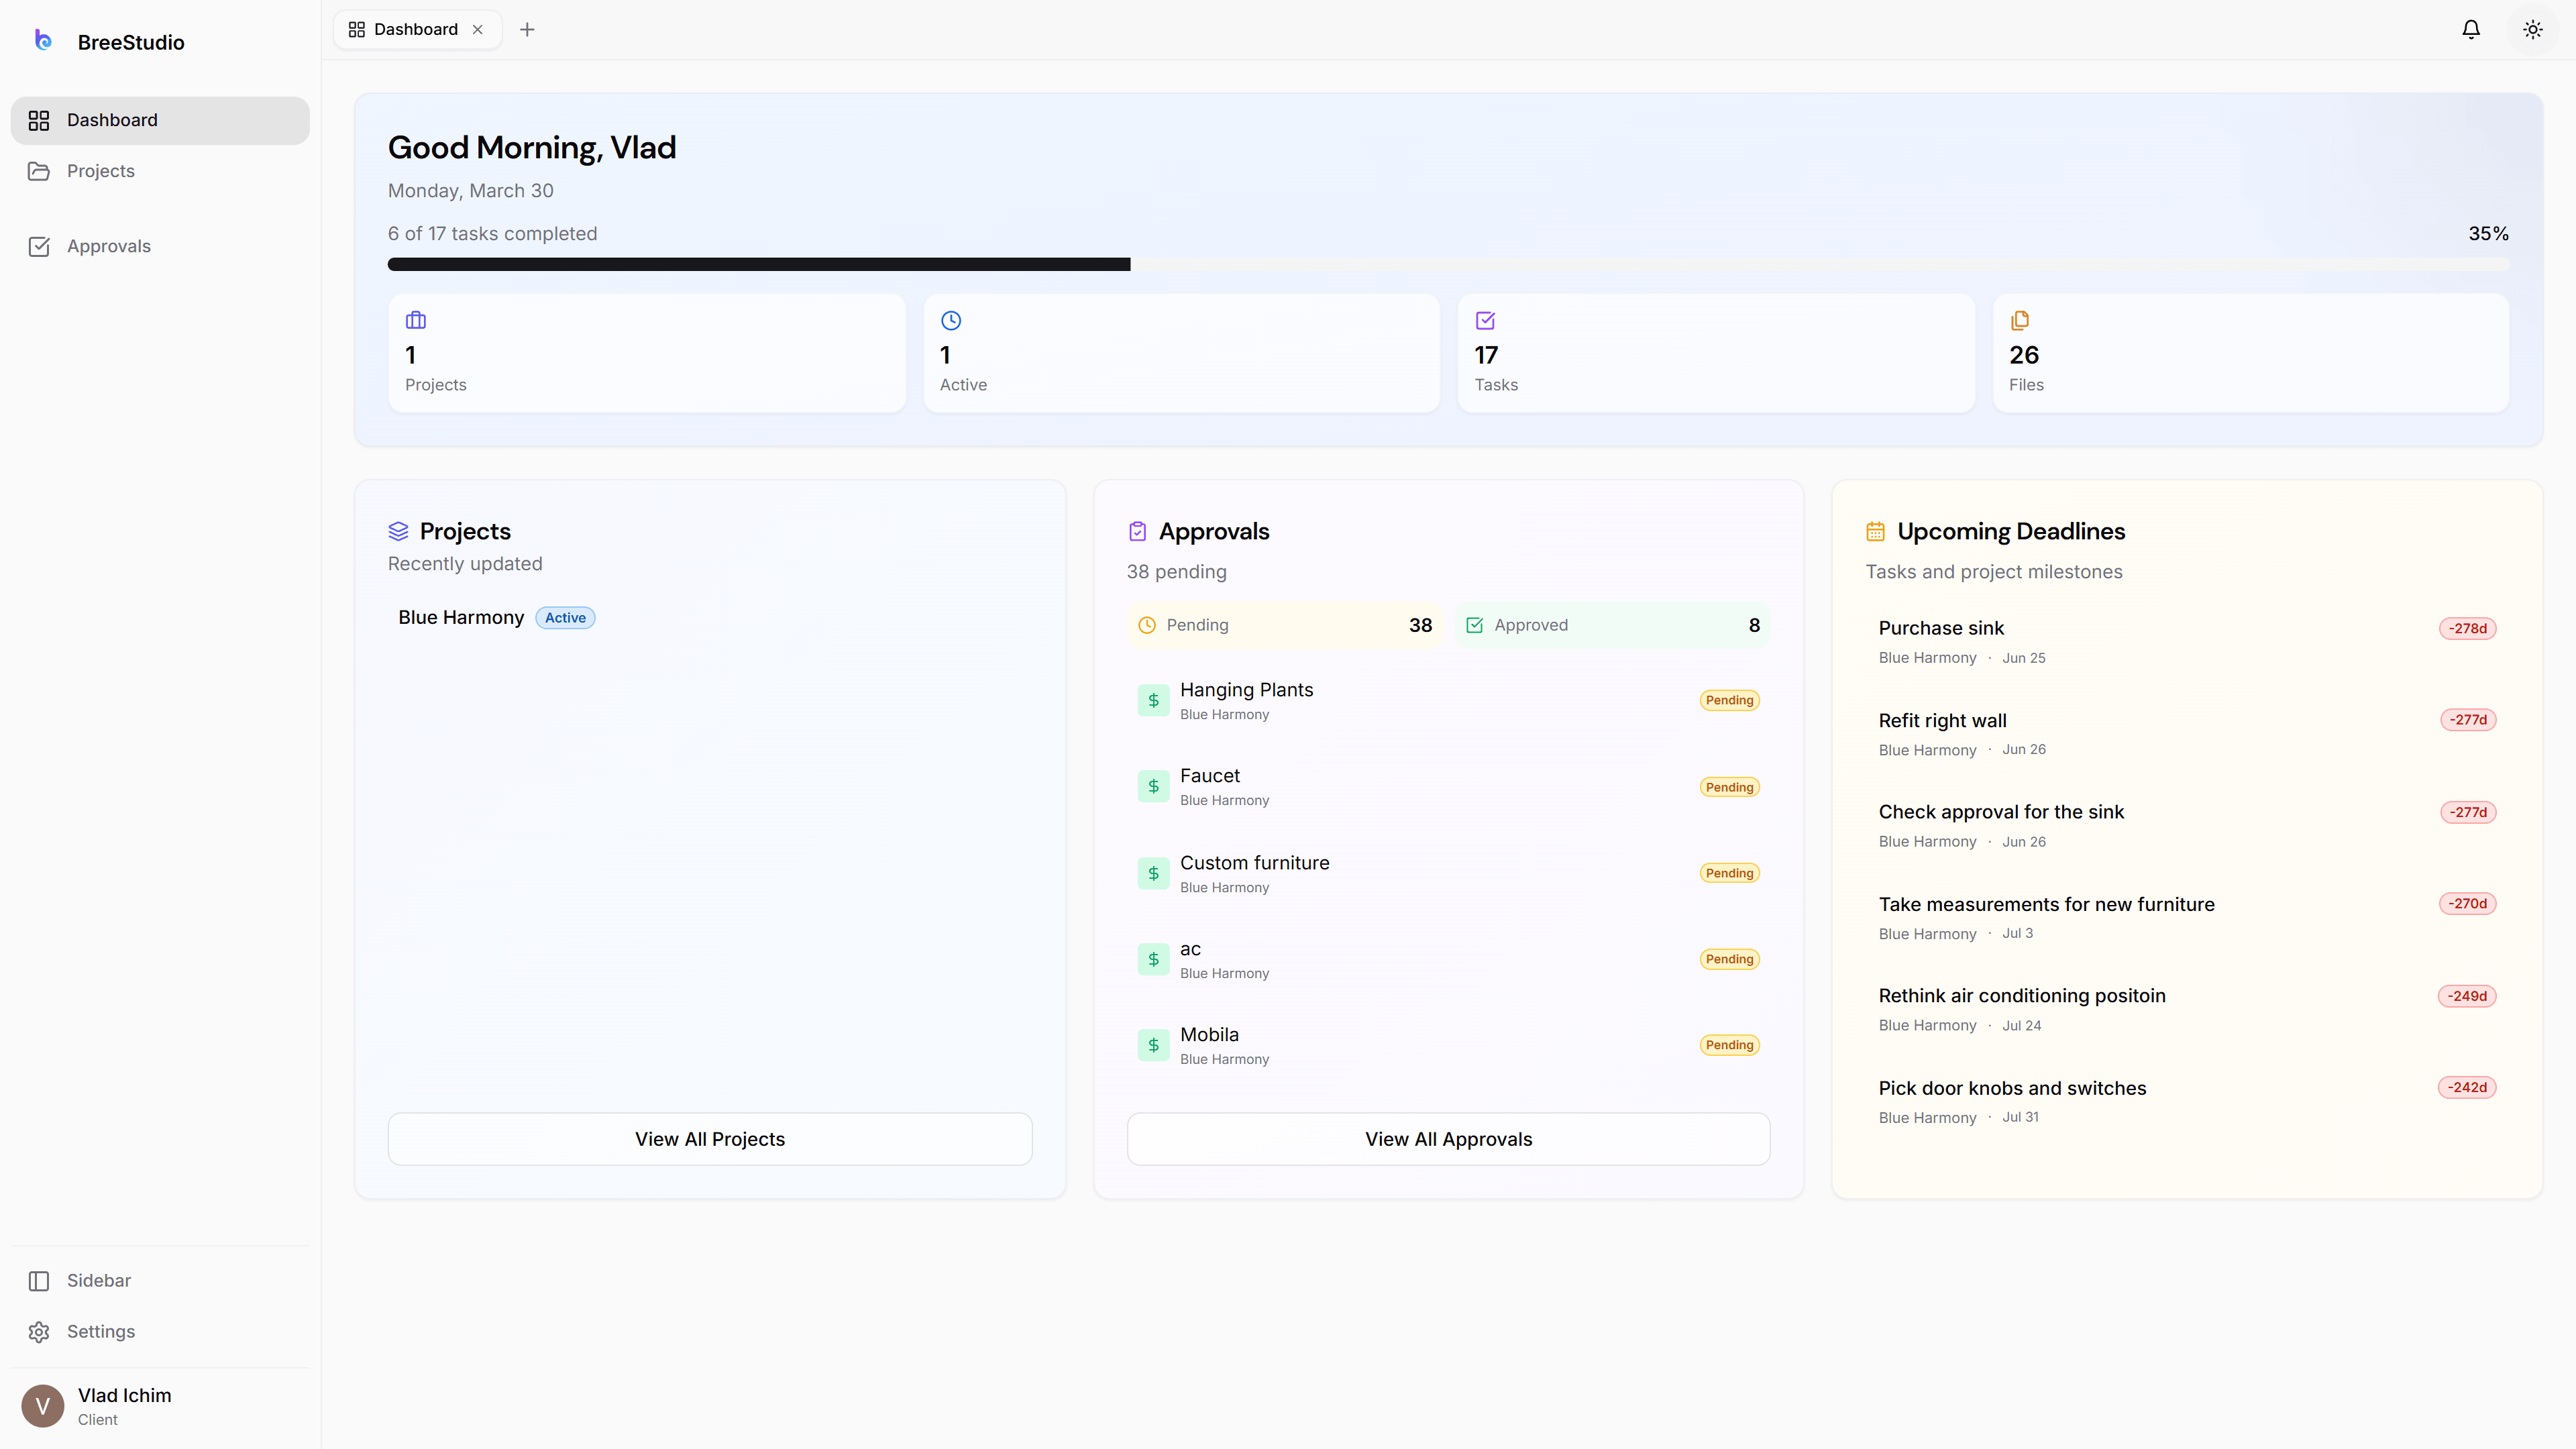
Task: Open Approvals in the sidebar
Action: (x=160, y=246)
